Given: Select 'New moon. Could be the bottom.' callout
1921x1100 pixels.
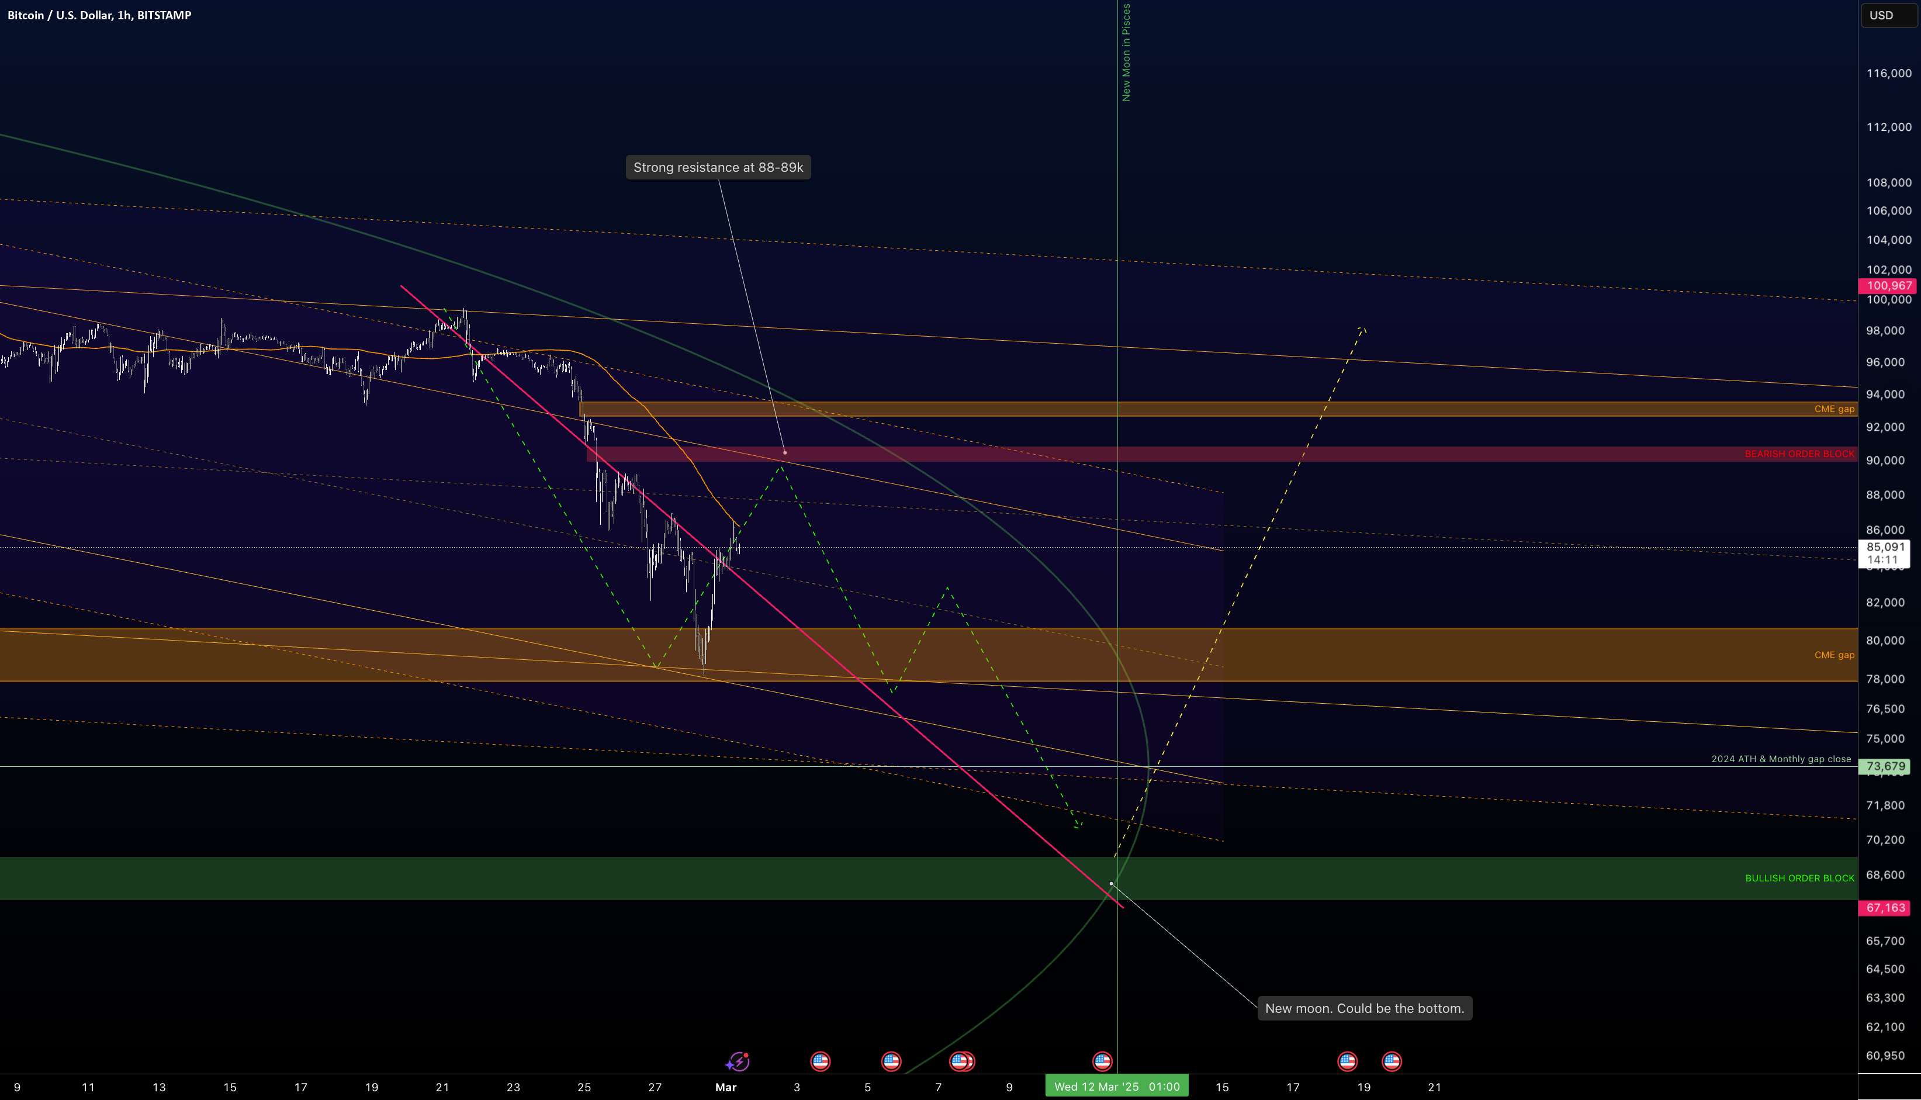Looking at the screenshot, I should click(x=1364, y=1008).
